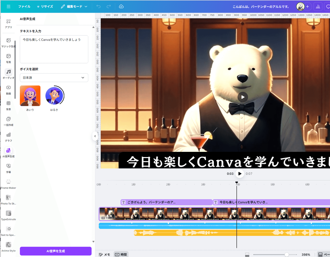Screen dimensions: 330x257
Task: Click the side panel scroll down arrow
Action: point(93,242)
